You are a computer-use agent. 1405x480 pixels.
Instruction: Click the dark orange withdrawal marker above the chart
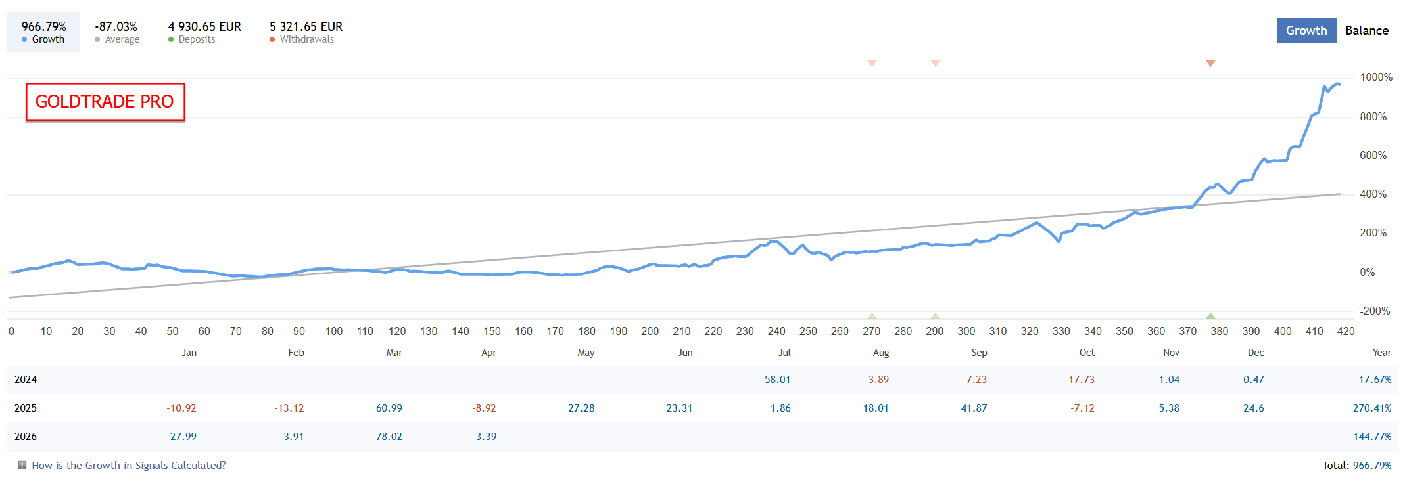click(1210, 64)
